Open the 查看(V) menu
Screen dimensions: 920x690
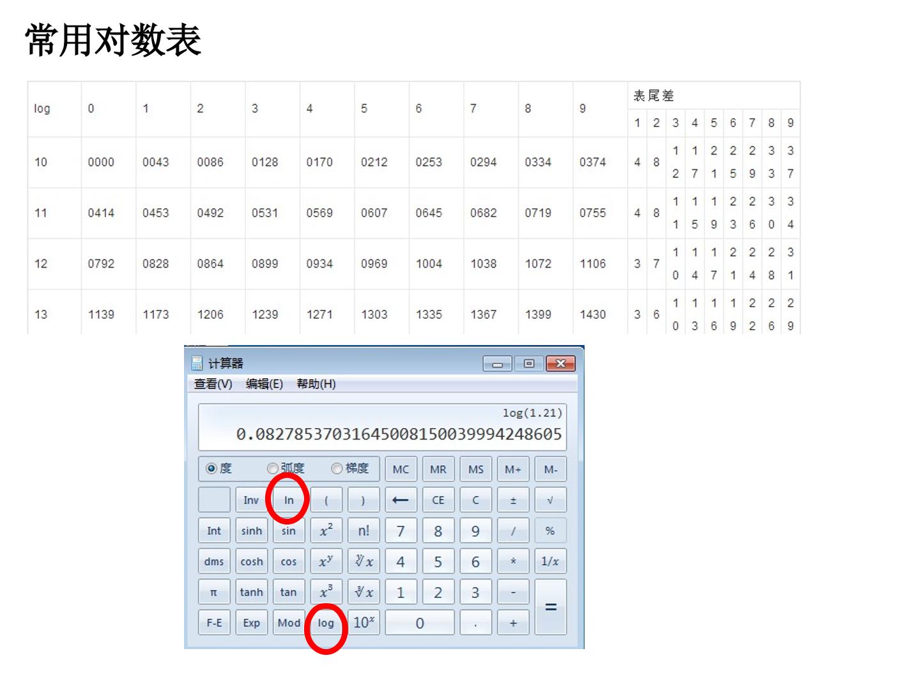click(213, 383)
